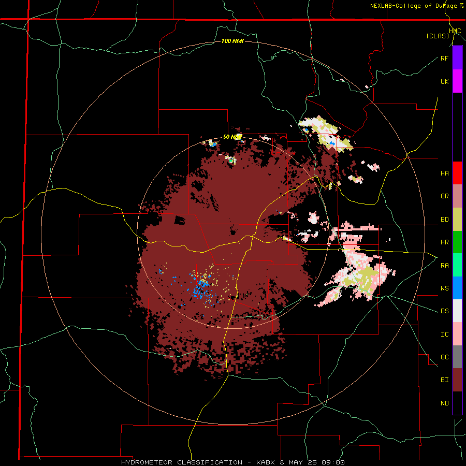
Task: Click the ND black legend swatch
Action: [457, 403]
